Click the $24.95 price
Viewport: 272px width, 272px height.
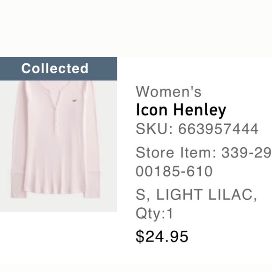pyautogui.click(x=162, y=236)
